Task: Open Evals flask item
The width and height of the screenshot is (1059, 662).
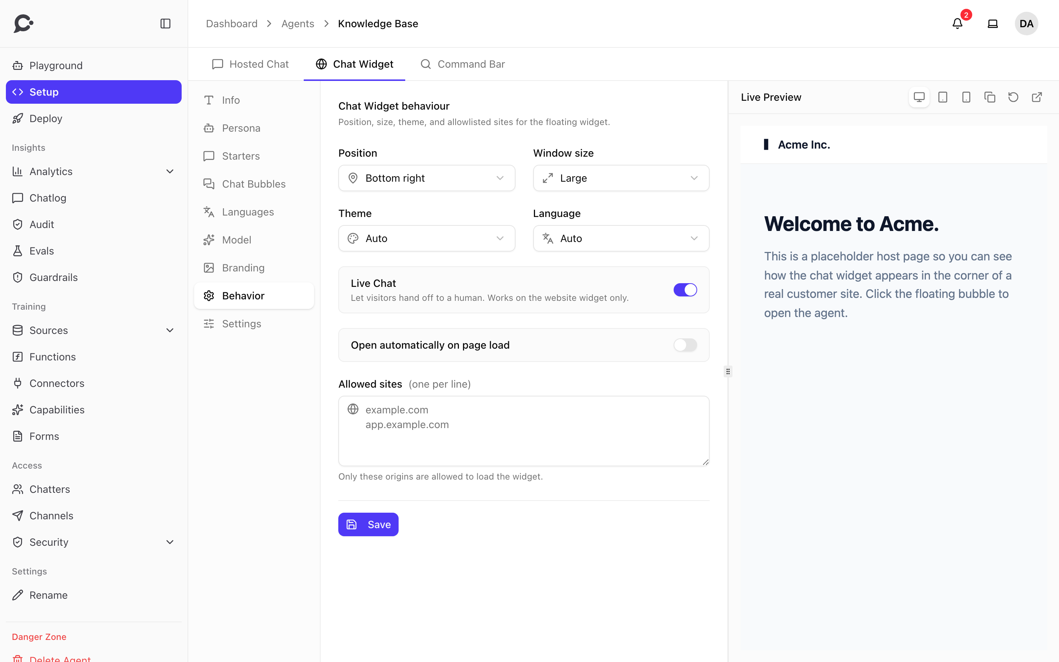Action: click(94, 251)
